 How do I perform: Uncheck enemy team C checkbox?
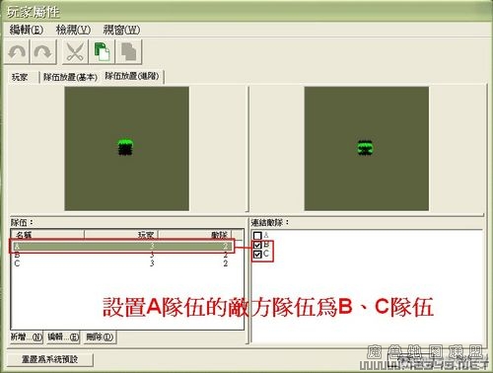pos(257,255)
